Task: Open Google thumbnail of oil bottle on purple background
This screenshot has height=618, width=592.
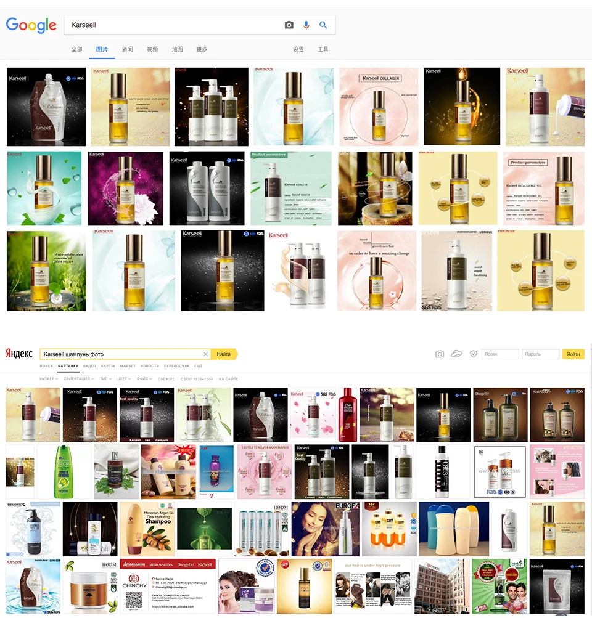Action: (x=125, y=189)
